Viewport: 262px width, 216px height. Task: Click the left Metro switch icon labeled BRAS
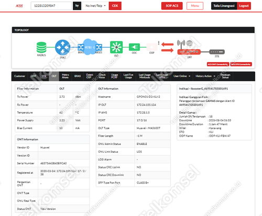tap(81, 47)
